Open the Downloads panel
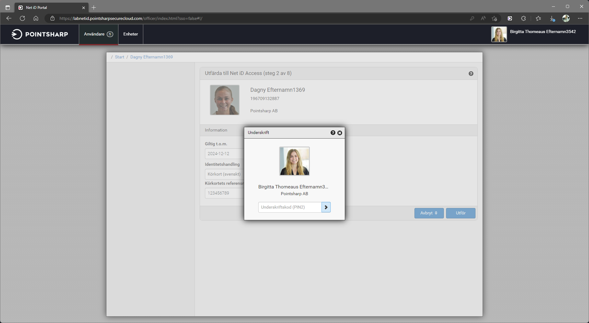The height and width of the screenshot is (323, 589). click(x=552, y=18)
